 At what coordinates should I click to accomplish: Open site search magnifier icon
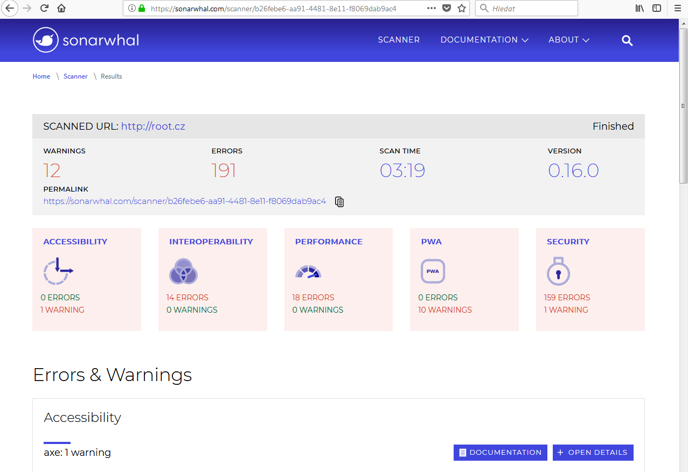pyautogui.click(x=627, y=40)
